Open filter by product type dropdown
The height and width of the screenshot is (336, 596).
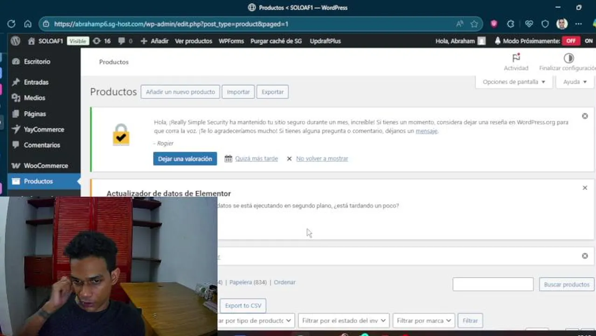pyautogui.click(x=256, y=321)
